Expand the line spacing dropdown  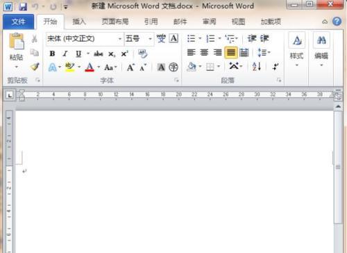coord(264,53)
